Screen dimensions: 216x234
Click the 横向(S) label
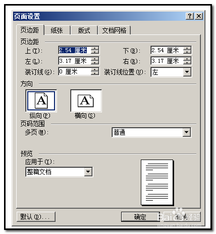pyautogui.click(x=85, y=116)
